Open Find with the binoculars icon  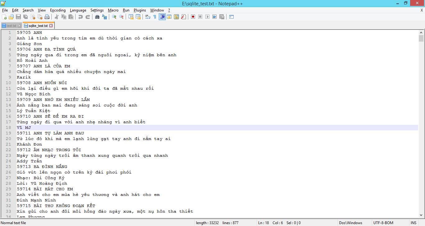[97, 17]
